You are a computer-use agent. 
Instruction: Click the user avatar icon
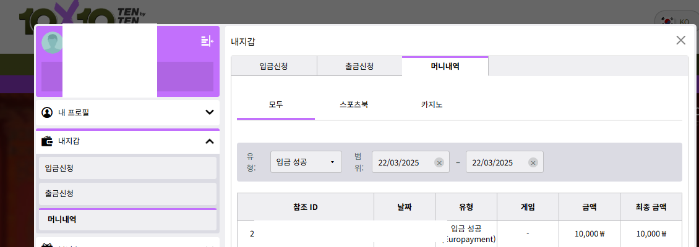(x=52, y=42)
